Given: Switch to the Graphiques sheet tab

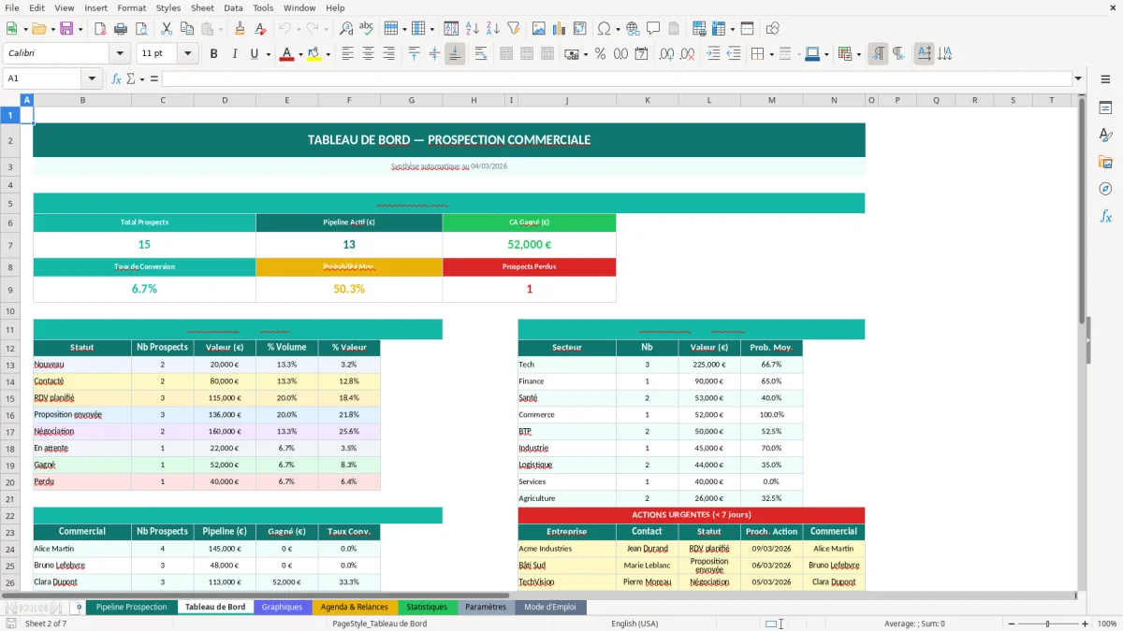Looking at the screenshot, I should pos(282,607).
